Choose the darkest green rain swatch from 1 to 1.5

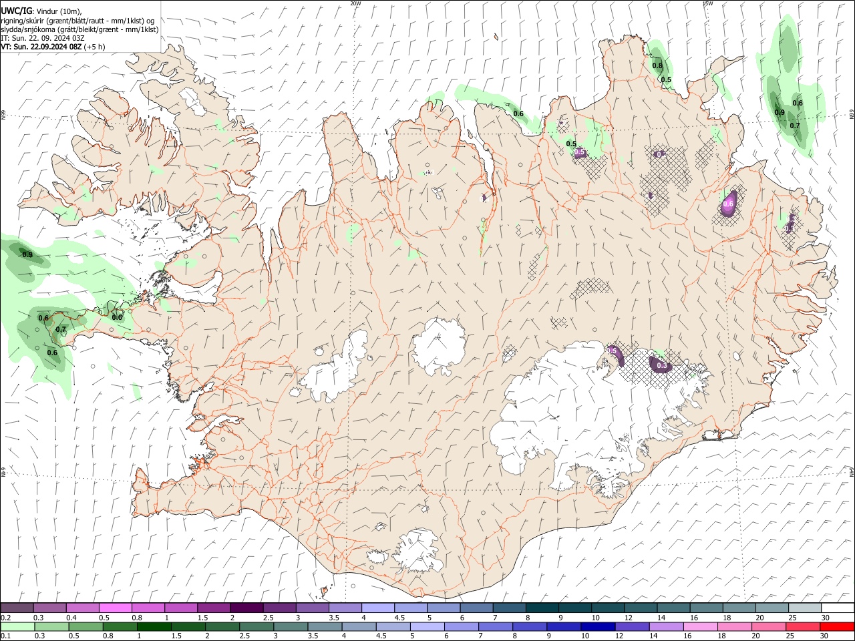[x=154, y=626]
